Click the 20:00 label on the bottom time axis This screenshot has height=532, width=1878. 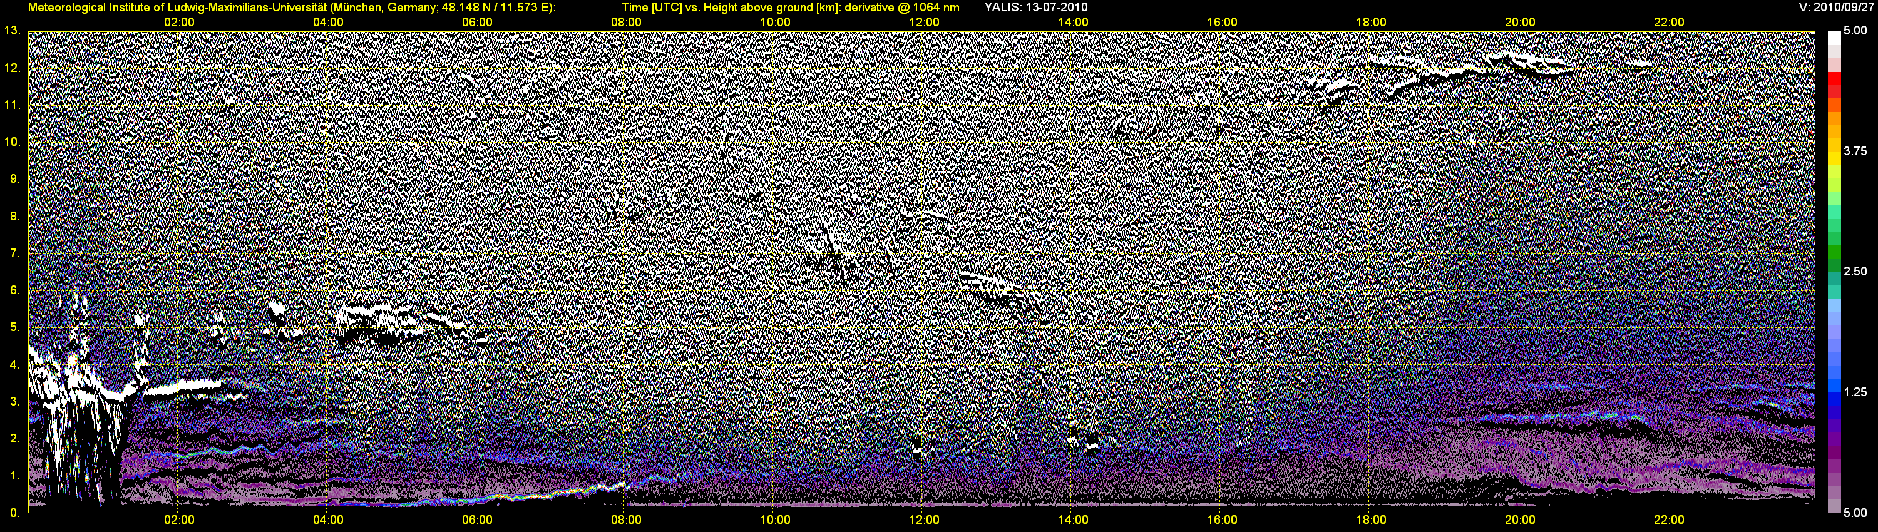(1520, 520)
